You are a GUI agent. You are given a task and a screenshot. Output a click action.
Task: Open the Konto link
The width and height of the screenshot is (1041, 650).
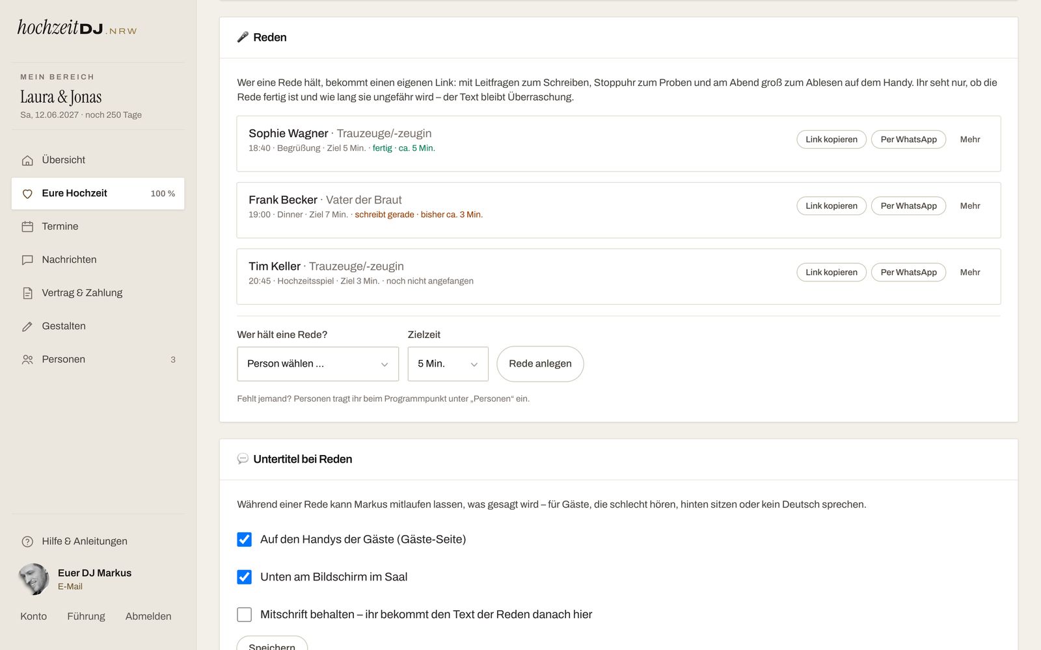pyautogui.click(x=33, y=616)
